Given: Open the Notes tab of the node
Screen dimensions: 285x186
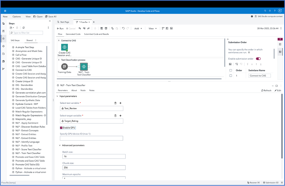Looking at the screenshot, I should (92, 90).
